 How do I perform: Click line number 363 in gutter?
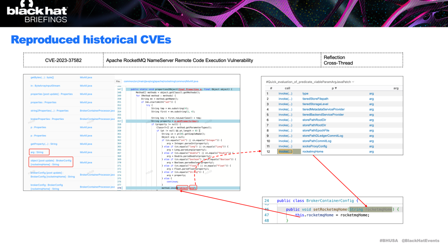[x=119, y=141]
